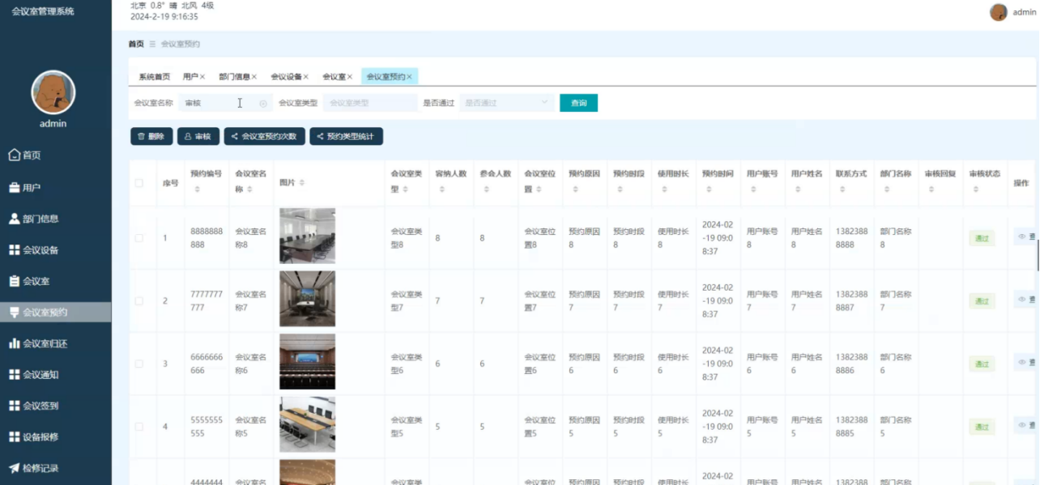Viewport: 1040px width, 485px height.
Task: Sort by 容纳人数 column arrows
Action: 441,189
